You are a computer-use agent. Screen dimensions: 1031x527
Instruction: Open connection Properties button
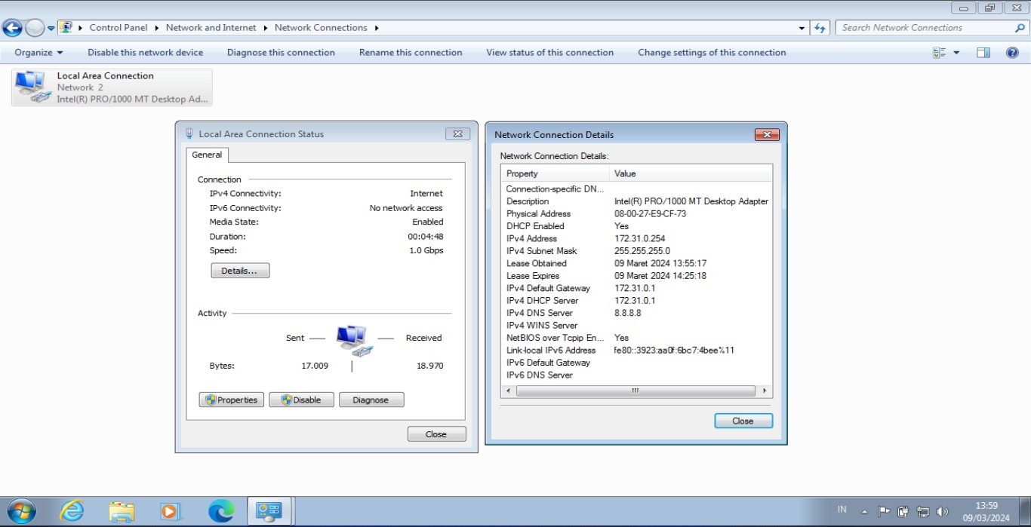coord(231,400)
